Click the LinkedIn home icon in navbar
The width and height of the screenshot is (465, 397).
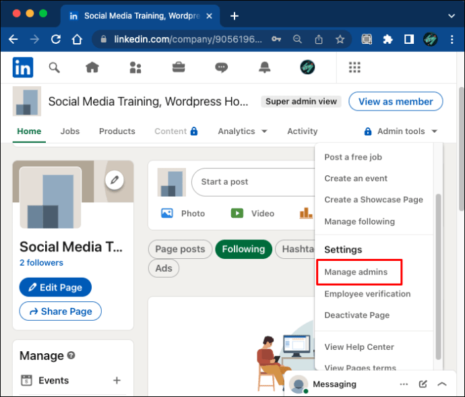pyautogui.click(x=92, y=67)
